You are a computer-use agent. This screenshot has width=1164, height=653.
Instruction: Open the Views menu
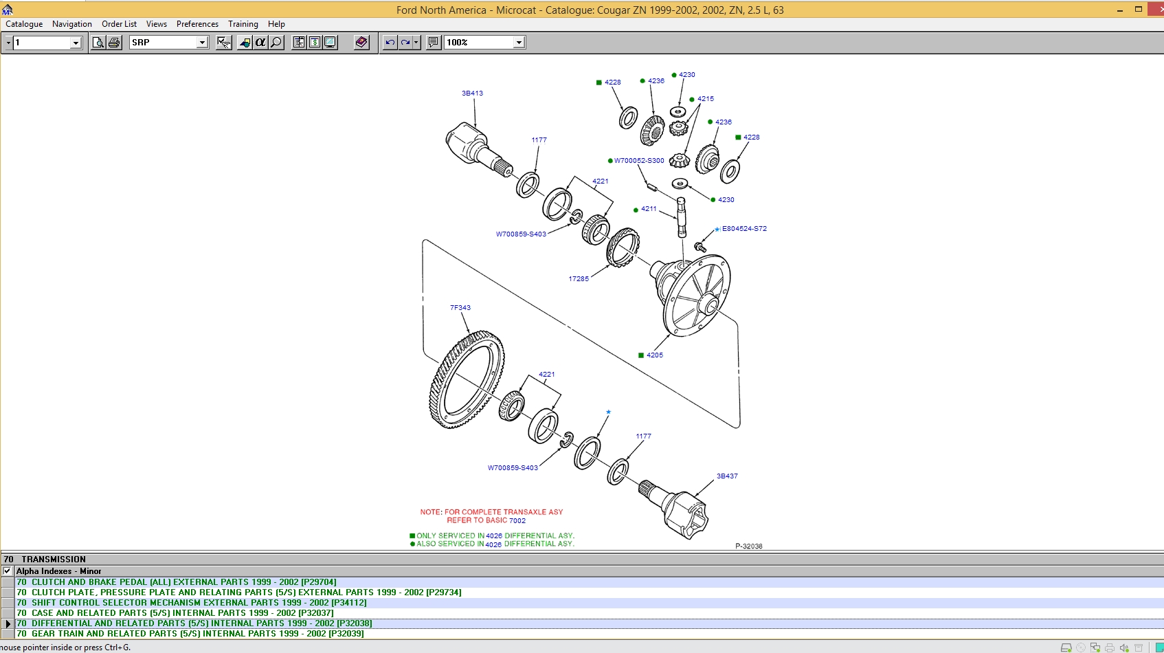(157, 24)
